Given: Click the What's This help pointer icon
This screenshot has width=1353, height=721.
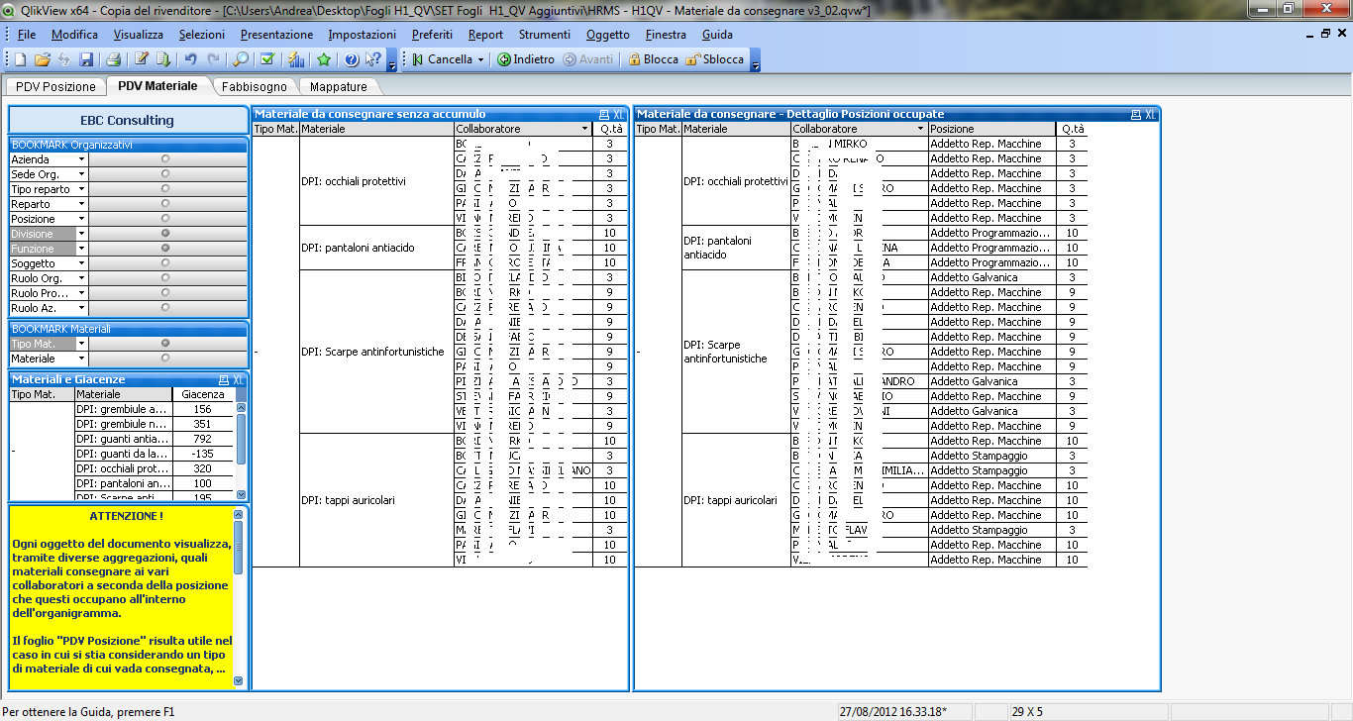Looking at the screenshot, I should coord(372,59).
